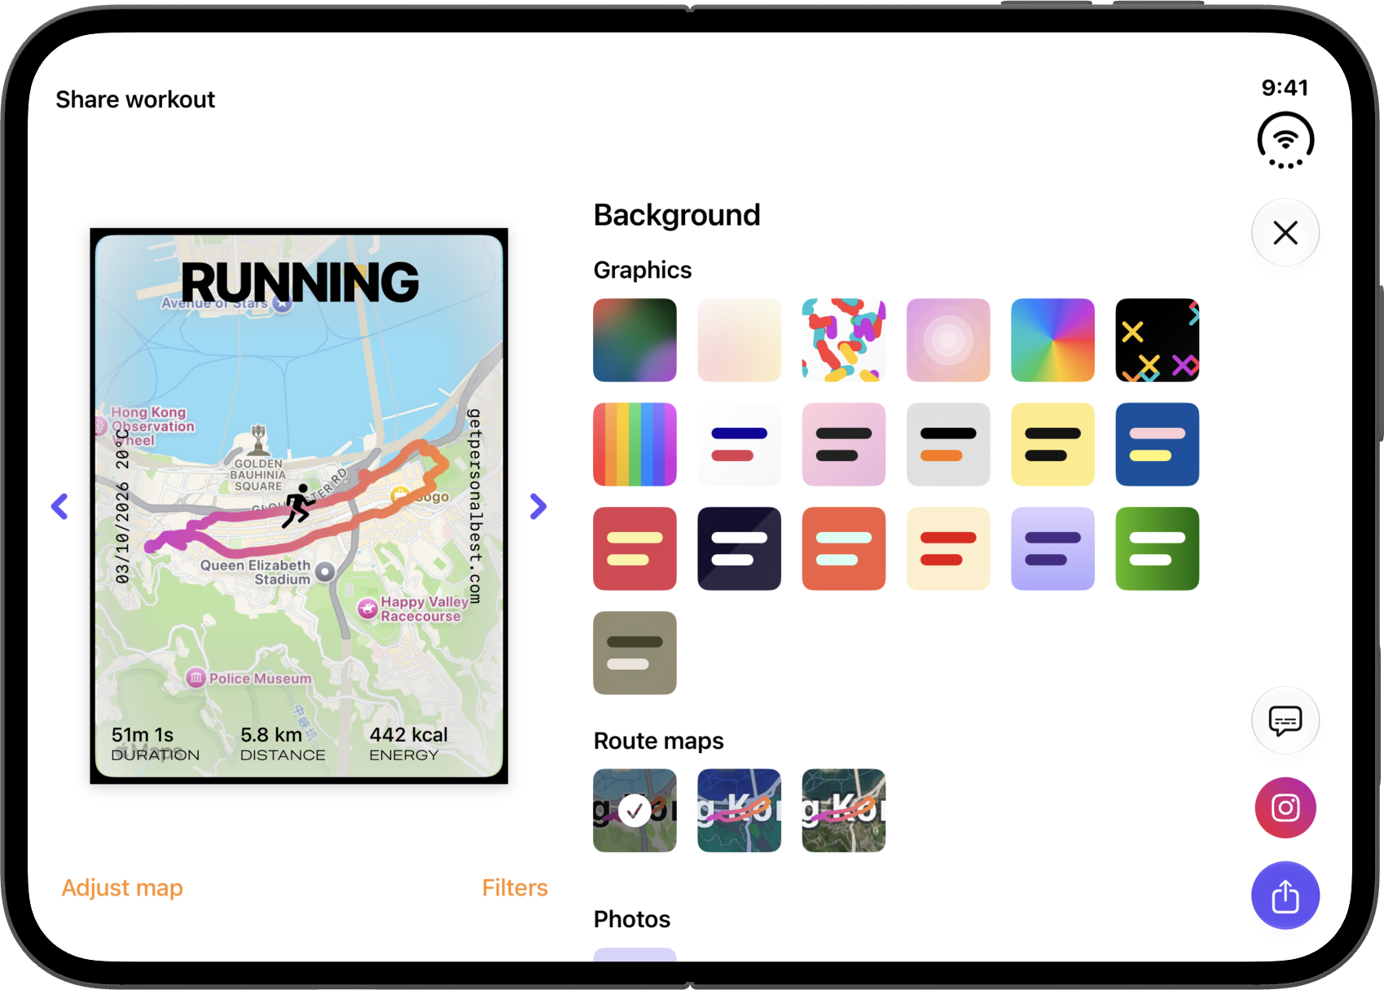
Task: Choose the rainbow color wheel gradient background
Action: (1052, 340)
